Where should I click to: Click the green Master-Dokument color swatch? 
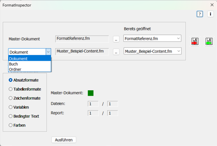91,93
